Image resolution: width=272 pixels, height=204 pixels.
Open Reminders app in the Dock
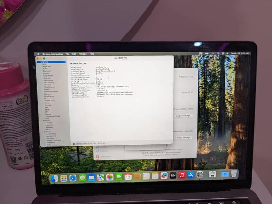pos(146,176)
